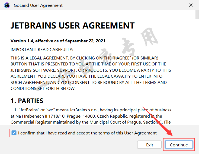Close the GoLand User Agreement dialog

click(191, 5)
